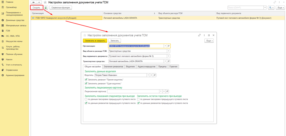Toggle speedometer по данным реквизитов checkbox
The height and width of the screenshot is (136, 286).
coord(86,103)
